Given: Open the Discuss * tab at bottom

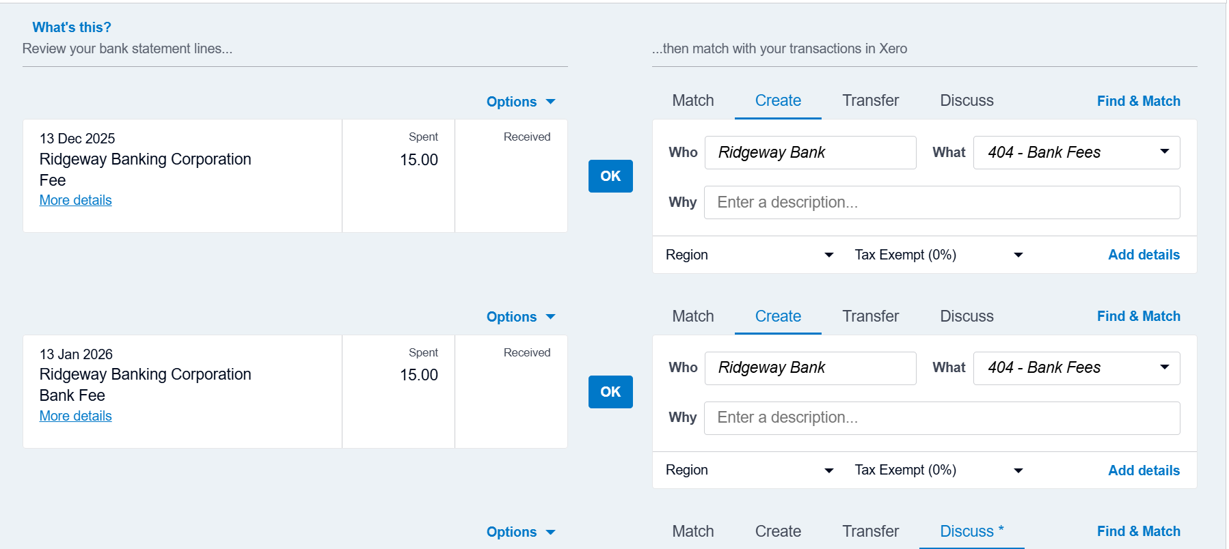Looking at the screenshot, I should pos(971,531).
